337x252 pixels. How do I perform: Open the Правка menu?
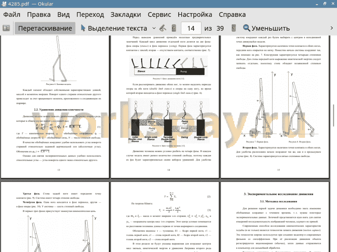[x=39, y=14]
